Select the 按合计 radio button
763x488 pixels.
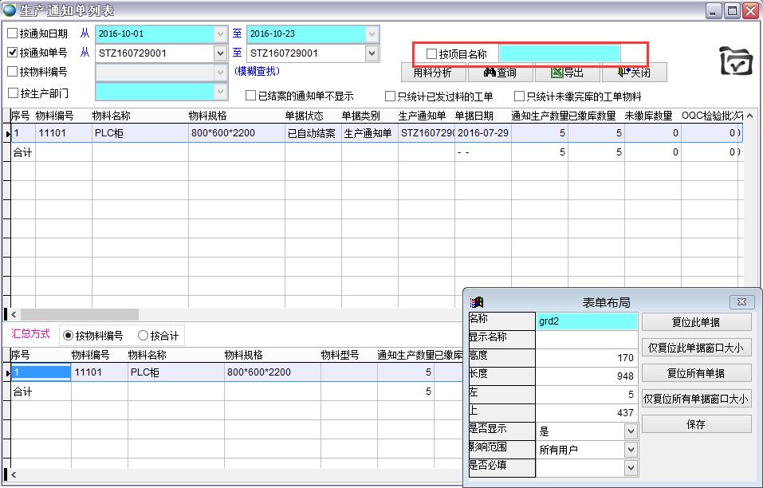[x=144, y=336]
